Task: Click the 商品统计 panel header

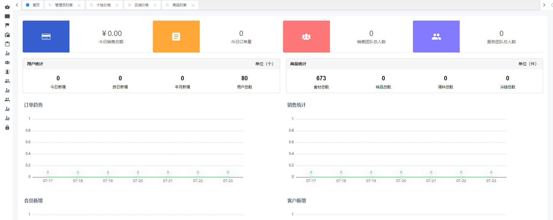Action: point(414,64)
